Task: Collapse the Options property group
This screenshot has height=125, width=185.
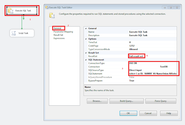Action: (x=86, y=39)
